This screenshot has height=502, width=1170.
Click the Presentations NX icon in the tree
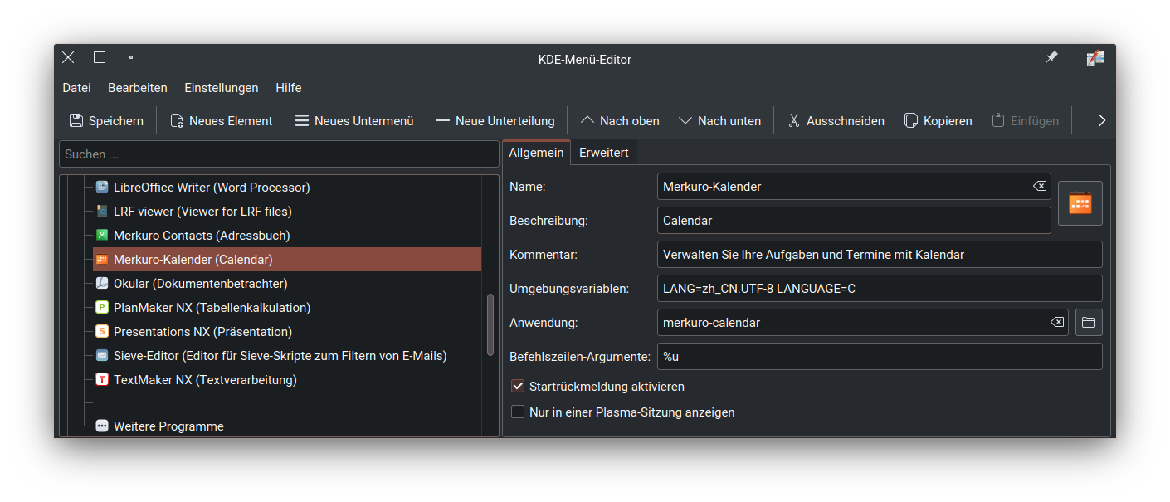102,332
